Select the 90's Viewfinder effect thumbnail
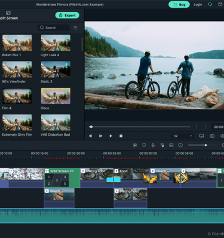 [17, 69]
